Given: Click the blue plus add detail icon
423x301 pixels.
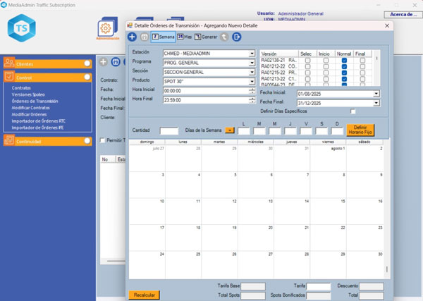Looking at the screenshot, I should tap(132, 37).
